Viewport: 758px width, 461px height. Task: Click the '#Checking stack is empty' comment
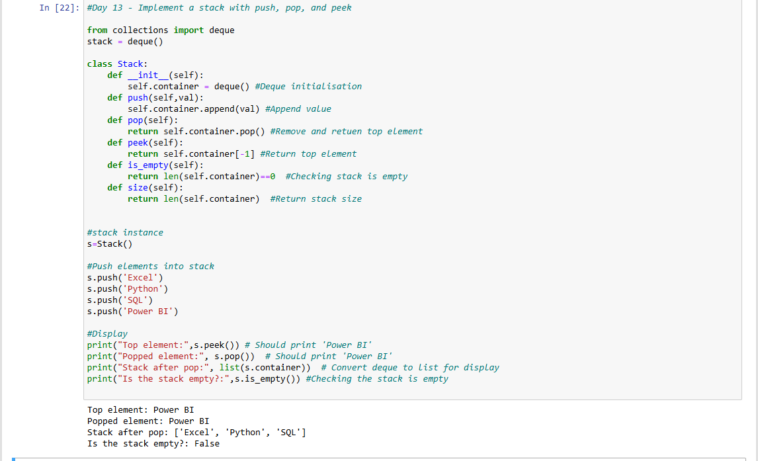point(347,177)
